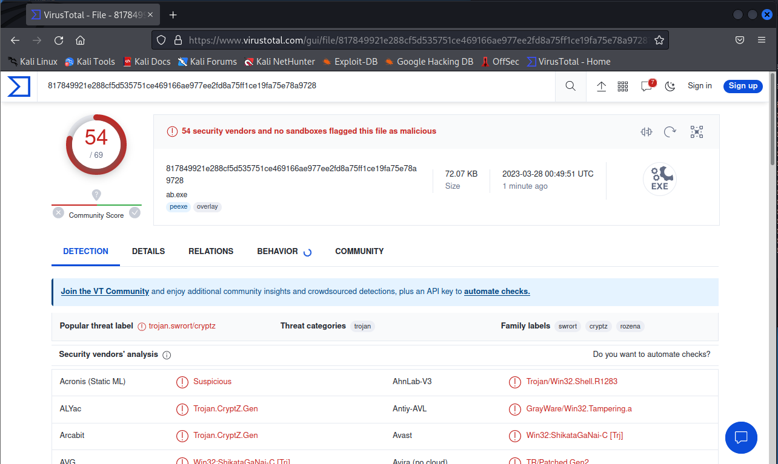Open the Exploit-DB bookmark
778x464 pixels.
[x=350, y=62]
